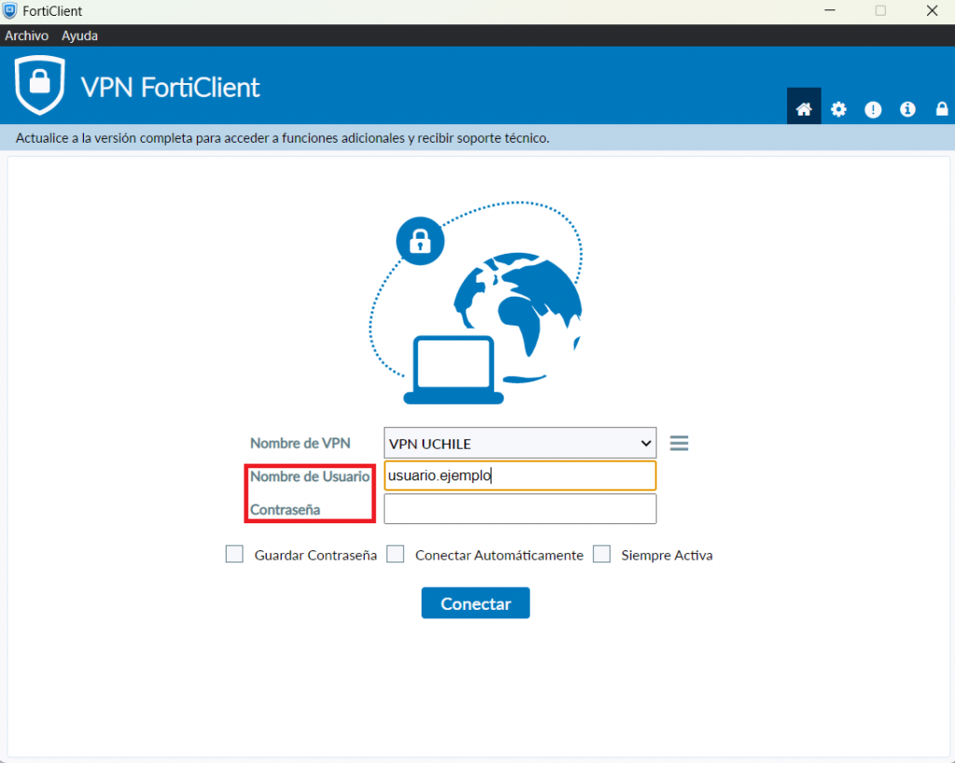This screenshot has width=955, height=763.
Task: Open the Ayuda menu
Action: pos(79,35)
